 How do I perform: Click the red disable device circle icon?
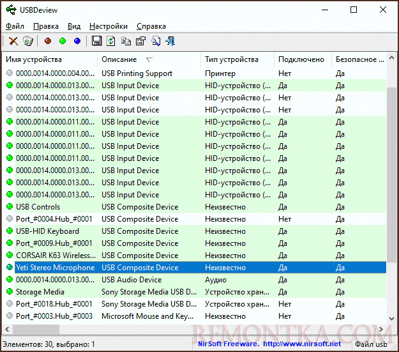(48, 41)
